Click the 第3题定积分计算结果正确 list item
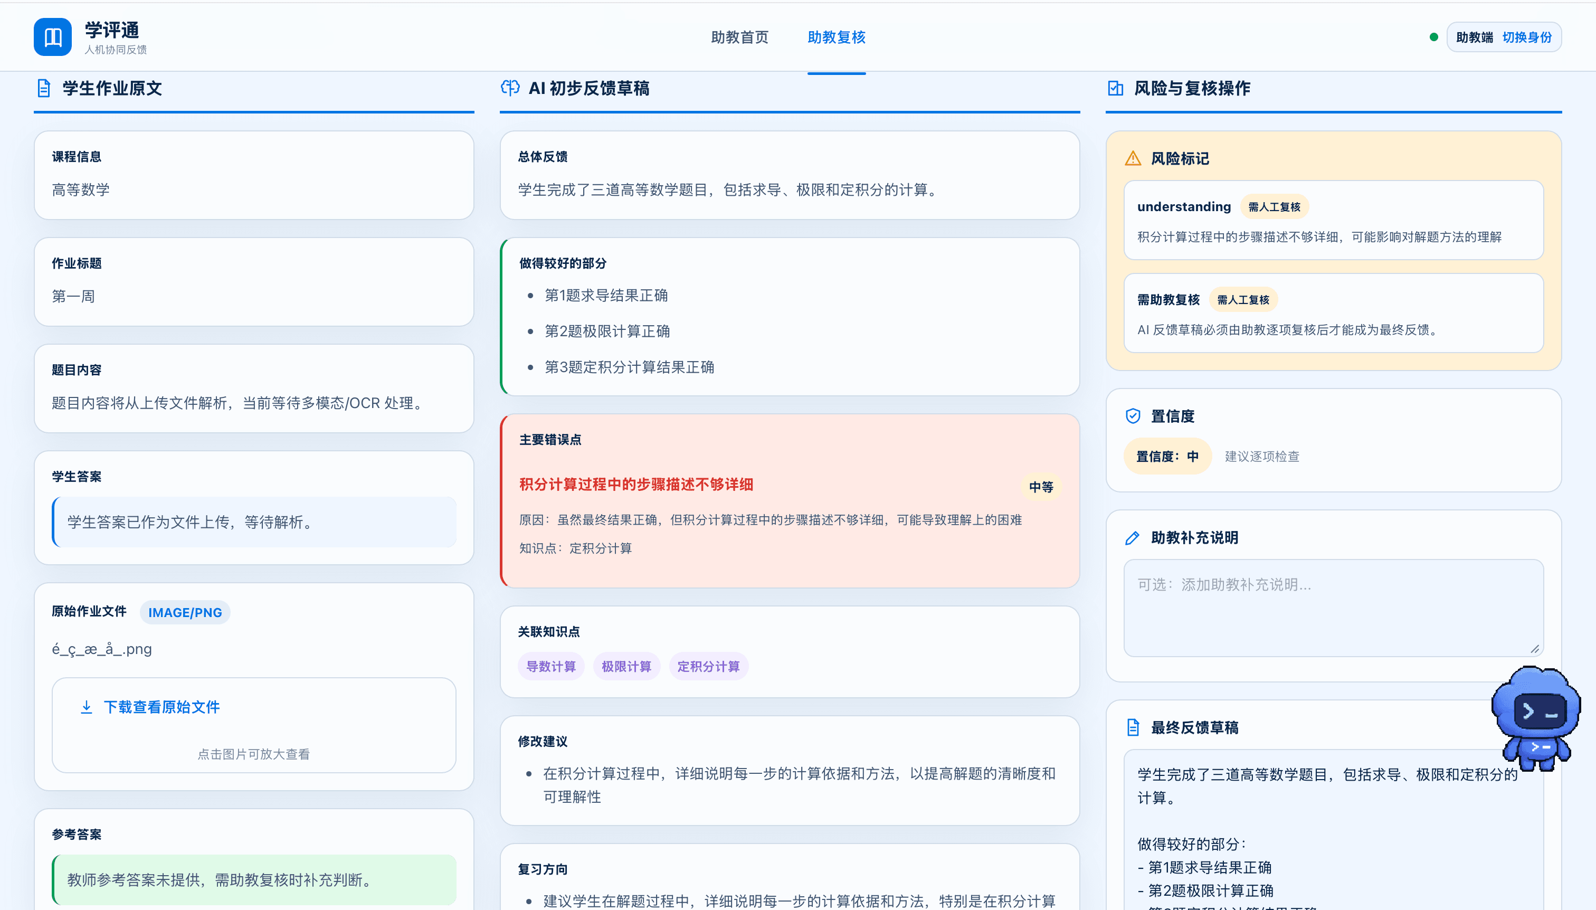This screenshot has height=910, width=1596. [629, 367]
